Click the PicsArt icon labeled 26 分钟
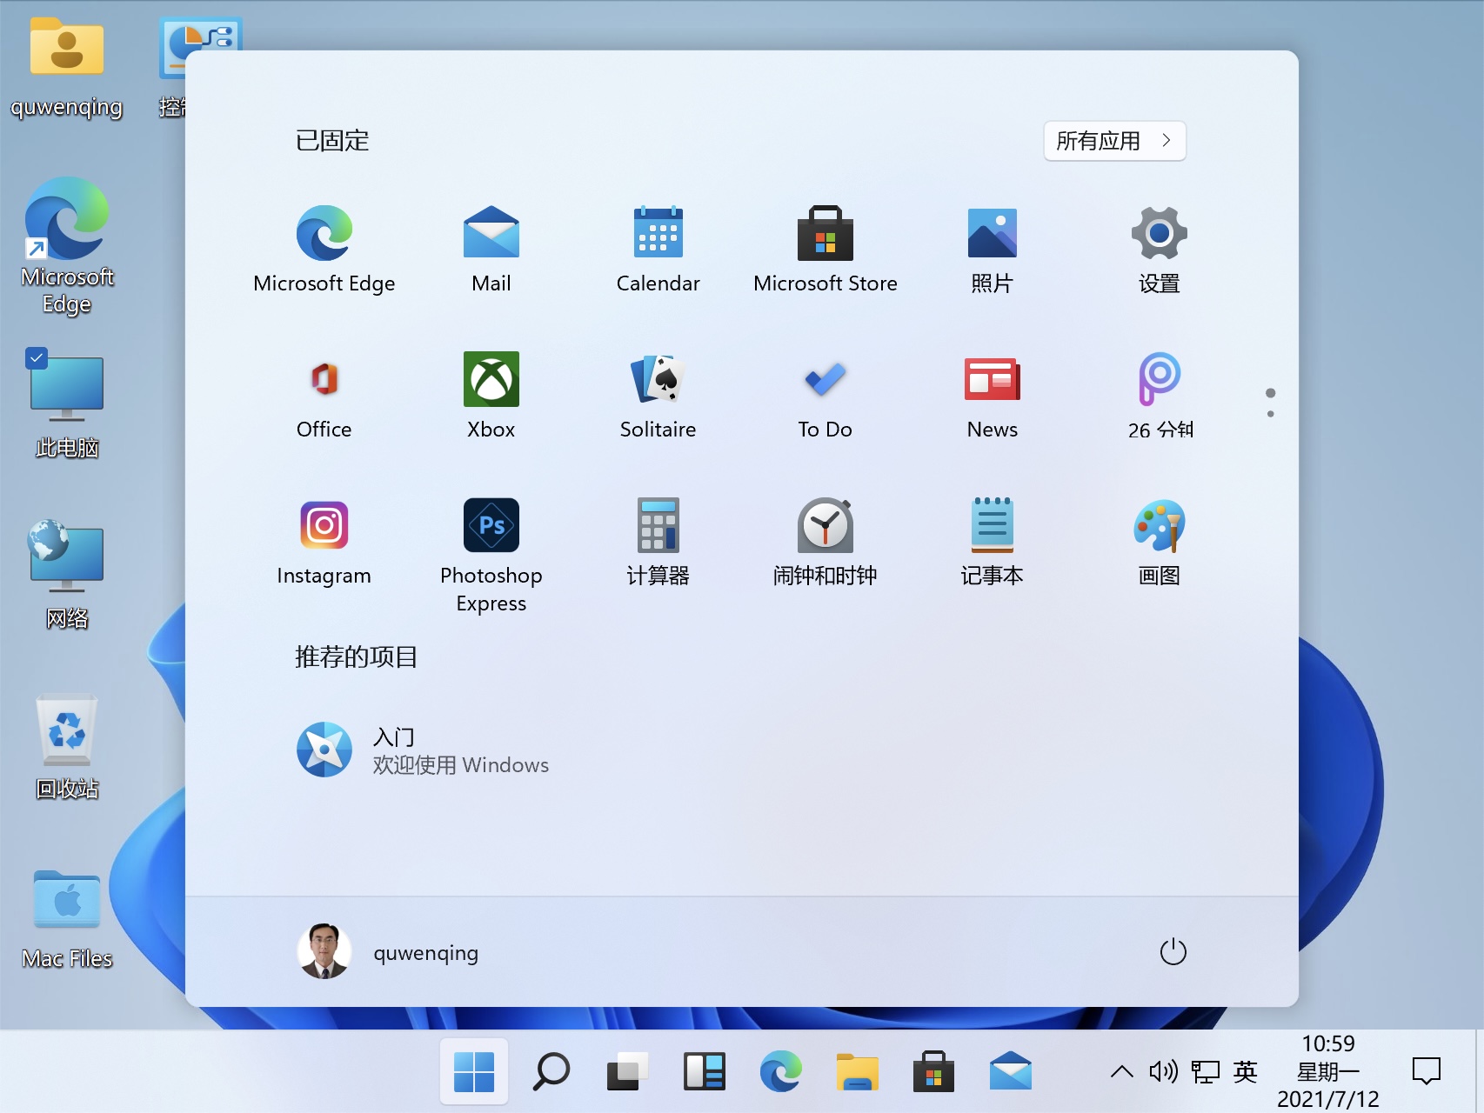The width and height of the screenshot is (1484, 1113). (1159, 396)
